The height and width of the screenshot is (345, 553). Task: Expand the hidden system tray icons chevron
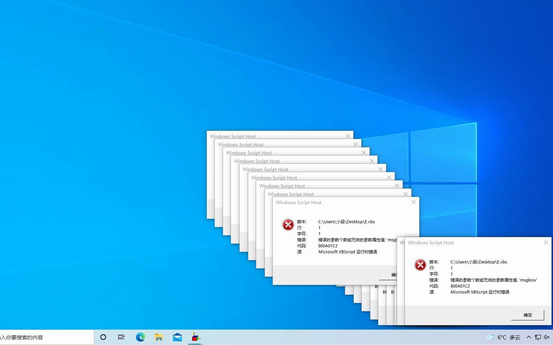(529, 337)
